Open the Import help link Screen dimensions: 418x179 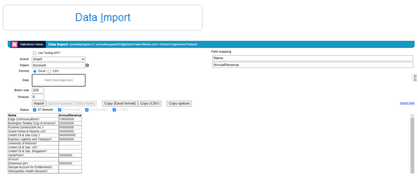tap(407, 103)
